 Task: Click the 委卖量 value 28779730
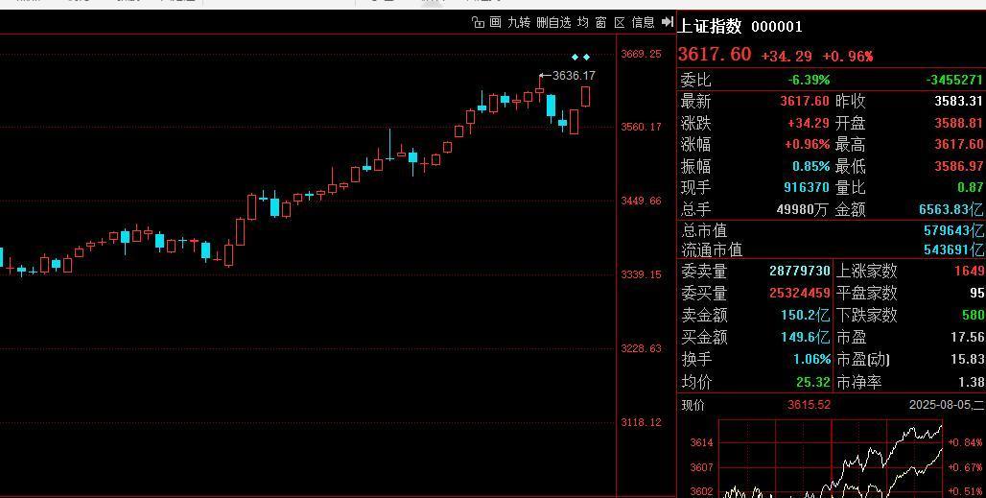point(800,271)
